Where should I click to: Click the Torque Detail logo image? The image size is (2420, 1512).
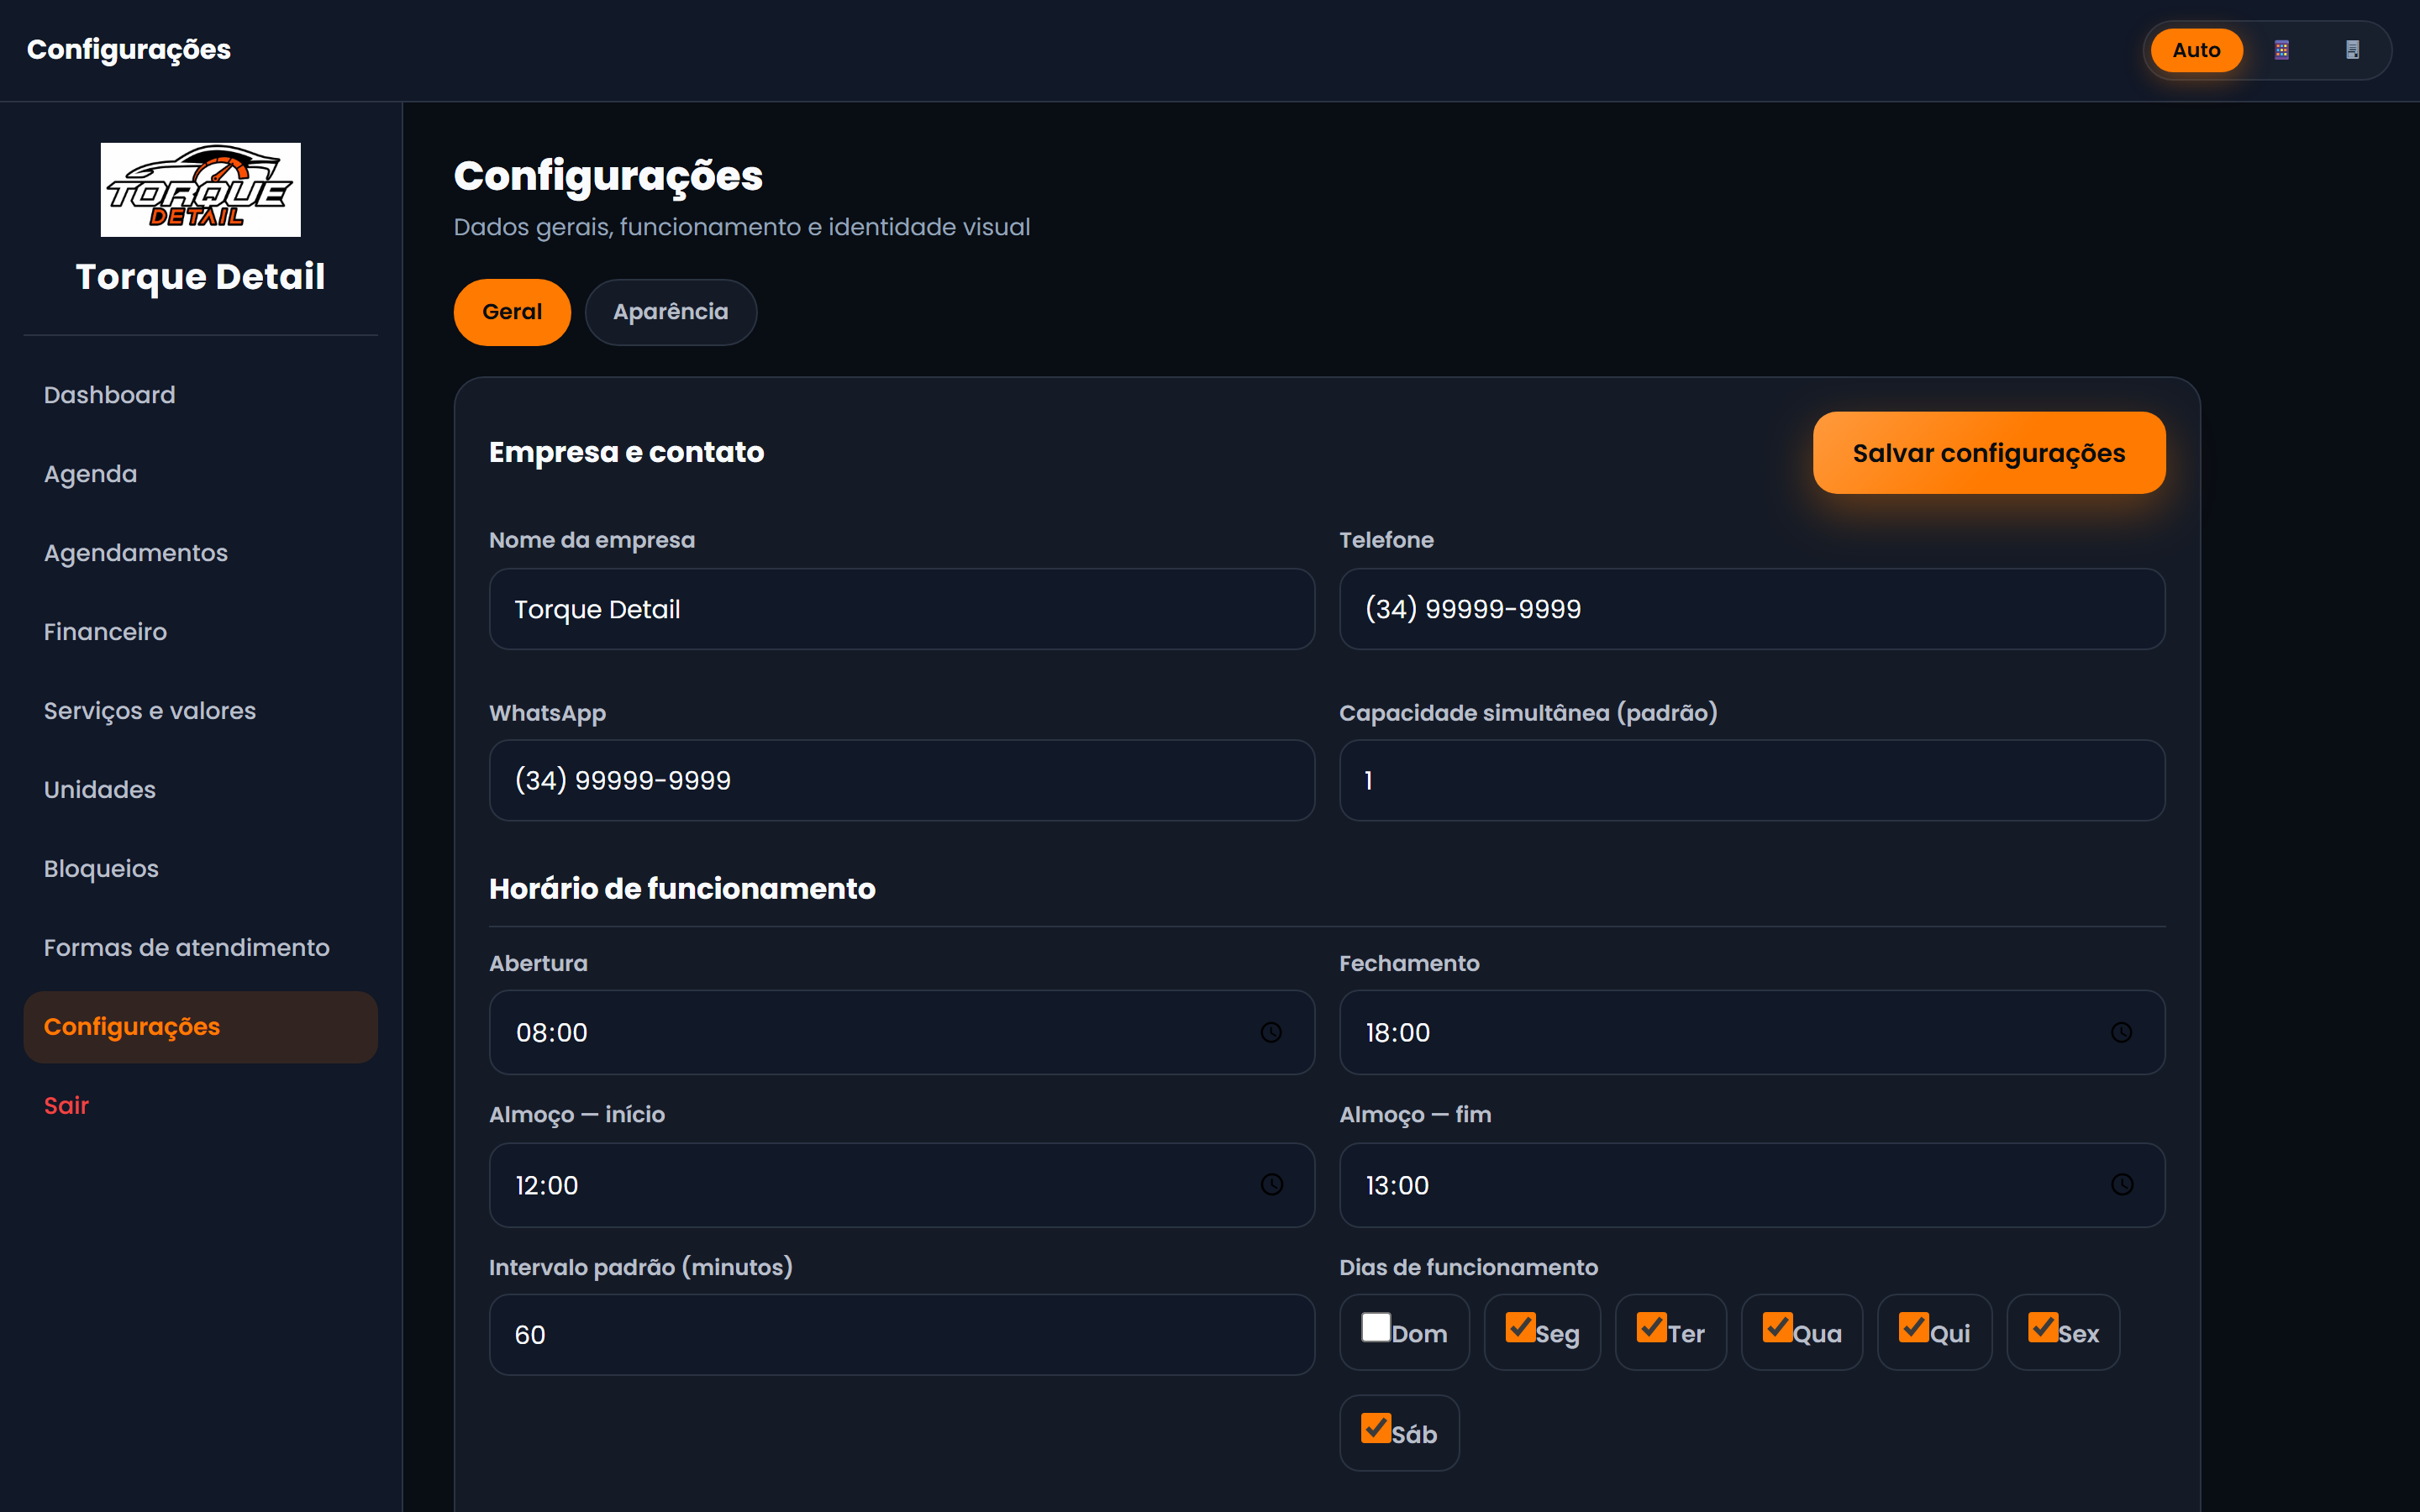pyautogui.click(x=200, y=190)
